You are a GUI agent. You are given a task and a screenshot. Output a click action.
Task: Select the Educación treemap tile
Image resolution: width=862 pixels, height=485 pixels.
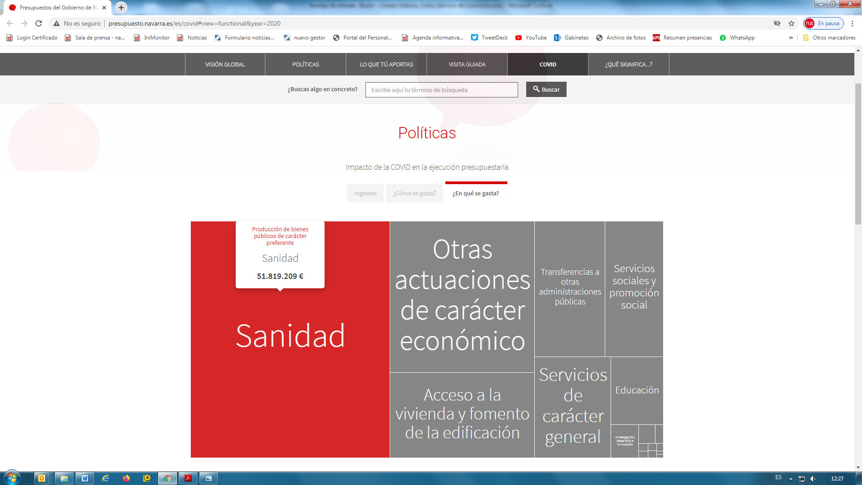[x=637, y=390]
